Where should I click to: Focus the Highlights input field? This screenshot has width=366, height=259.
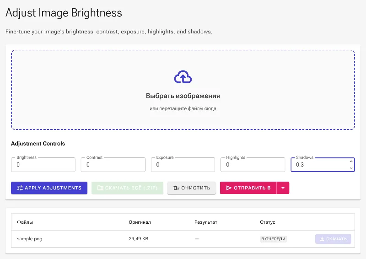[253, 165]
